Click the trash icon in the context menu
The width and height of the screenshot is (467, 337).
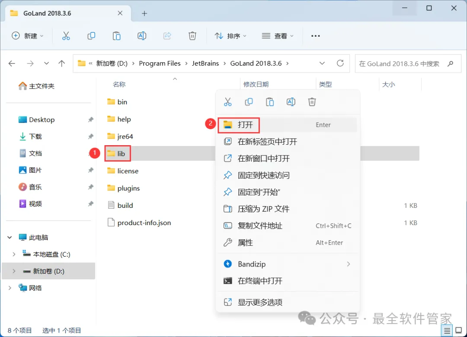(x=312, y=102)
